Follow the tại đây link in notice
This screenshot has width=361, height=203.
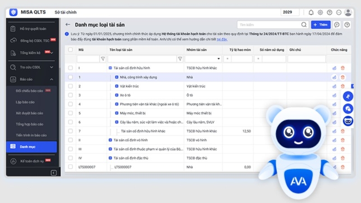click(x=222, y=39)
